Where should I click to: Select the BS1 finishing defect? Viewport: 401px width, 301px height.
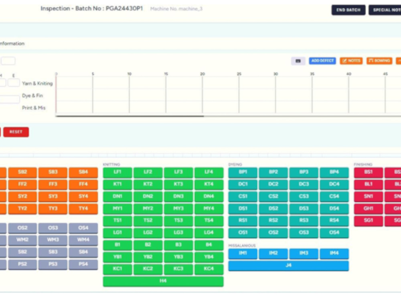[x=368, y=172]
